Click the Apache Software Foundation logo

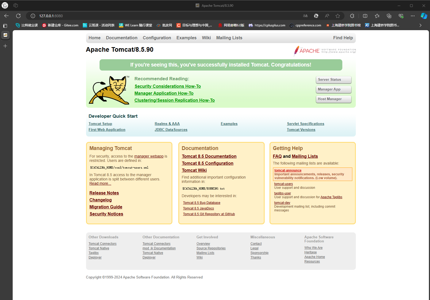tap(325, 51)
